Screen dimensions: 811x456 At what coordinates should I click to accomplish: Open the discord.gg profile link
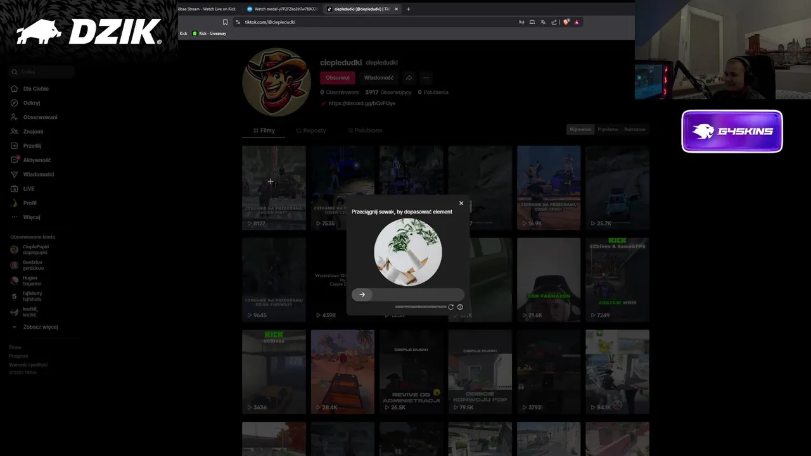tap(362, 103)
